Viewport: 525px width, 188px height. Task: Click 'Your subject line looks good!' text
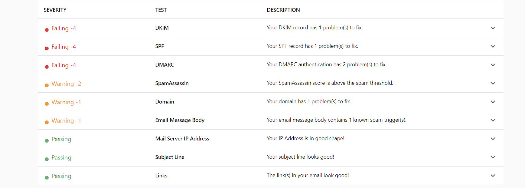(x=300, y=157)
